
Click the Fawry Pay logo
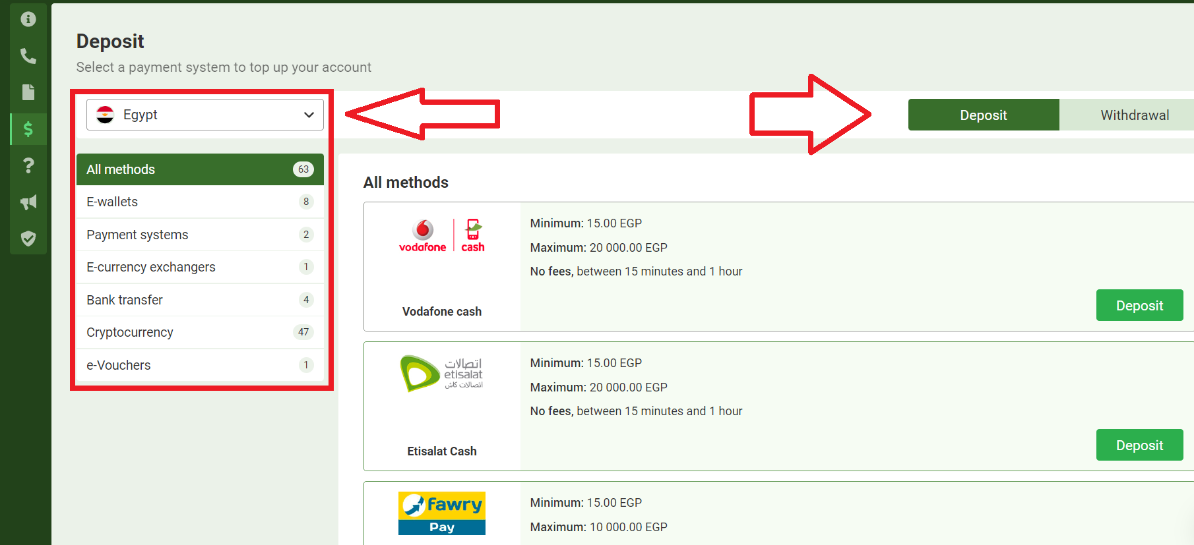(x=441, y=513)
